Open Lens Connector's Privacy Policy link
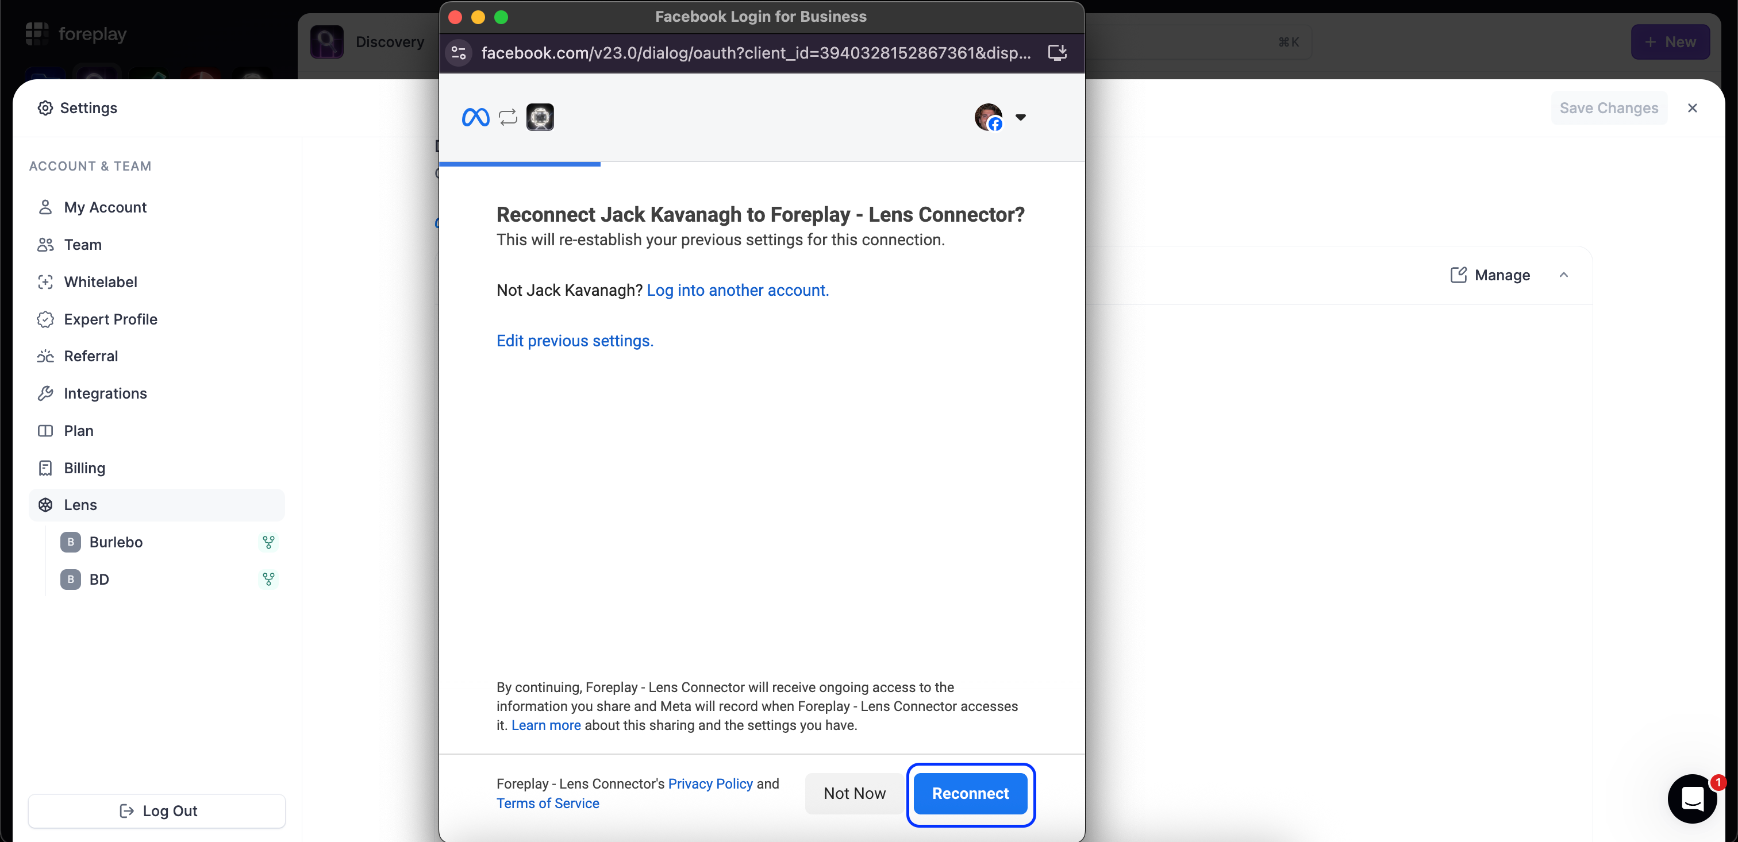The width and height of the screenshot is (1738, 842). coord(710,784)
